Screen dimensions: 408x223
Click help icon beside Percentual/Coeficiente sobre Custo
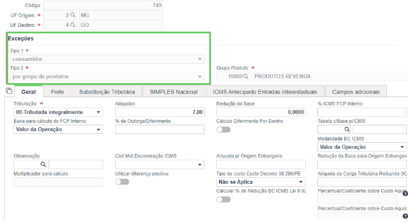[x=405, y=194]
